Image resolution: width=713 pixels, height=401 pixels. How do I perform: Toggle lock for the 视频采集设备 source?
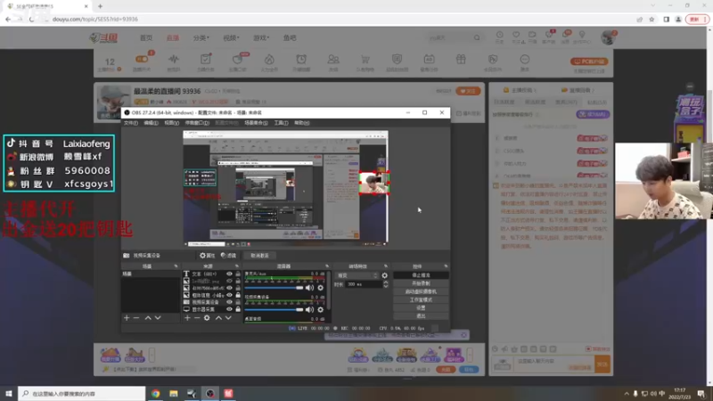click(x=238, y=302)
